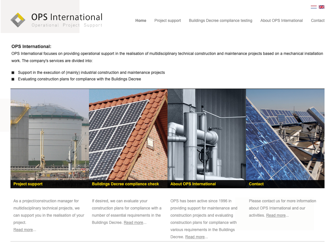Viewport: 335px width, 251px height.
Task: Open Buildings Decree compliance testing menu
Action: pyautogui.click(x=220, y=21)
